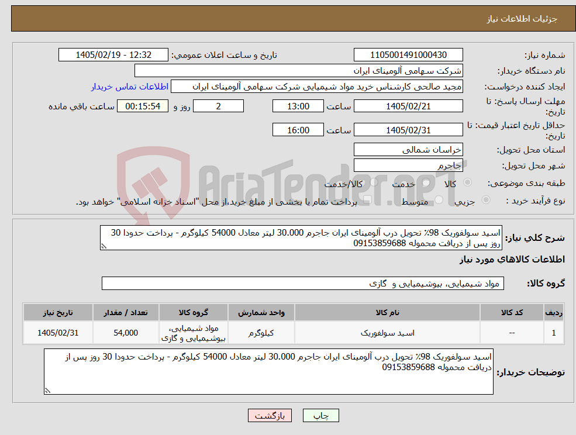This screenshot has height=435, width=576.
Task: Click the countdown timer 00:15:54
Action: pyautogui.click(x=143, y=106)
